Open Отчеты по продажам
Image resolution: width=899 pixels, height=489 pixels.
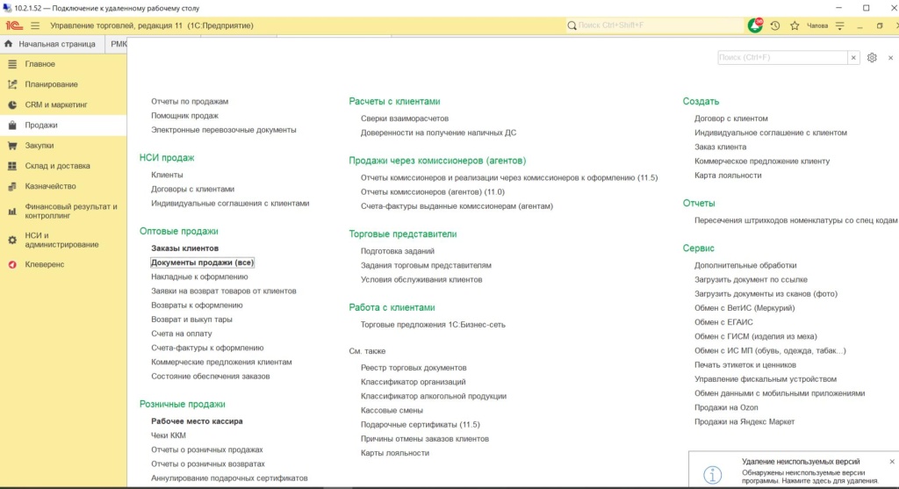[x=190, y=102]
